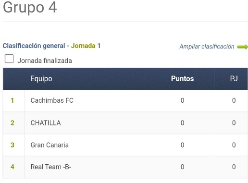
Task: Click position number 2 in the table
Action: [12, 123]
